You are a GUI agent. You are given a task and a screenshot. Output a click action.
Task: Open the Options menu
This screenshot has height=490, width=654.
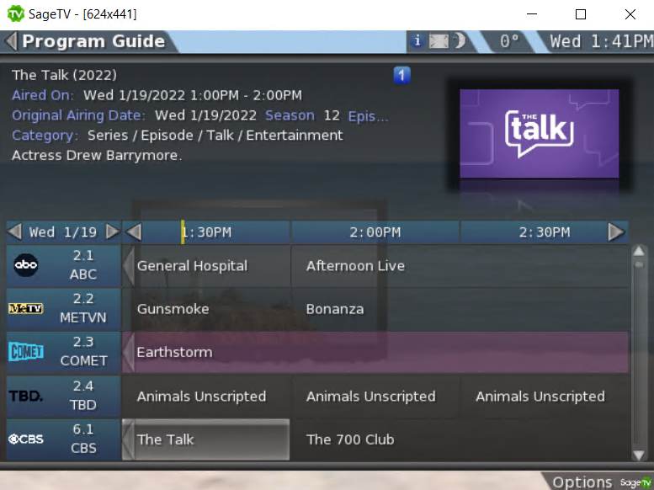click(582, 482)
